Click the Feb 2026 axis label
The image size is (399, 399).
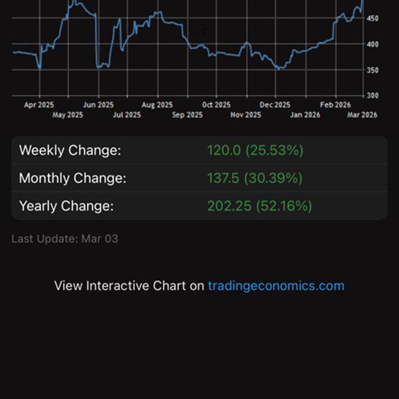click(x=335, y=105)
